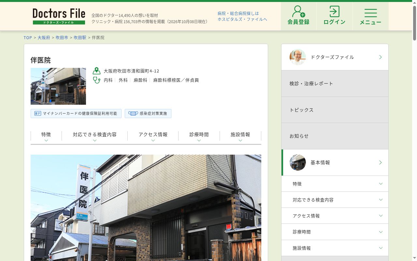Click the small clinic exterior photo
This screenshot has height=261, width=417.
[x=58, y=86]
